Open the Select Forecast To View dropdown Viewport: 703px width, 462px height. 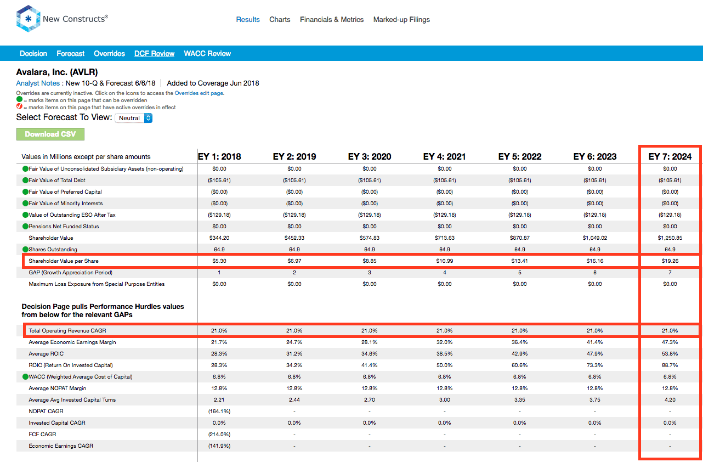133,118
